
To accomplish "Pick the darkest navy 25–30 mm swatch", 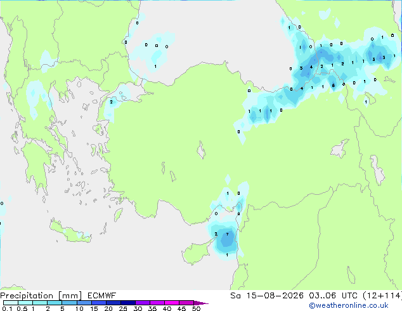I will click(128, 303).
